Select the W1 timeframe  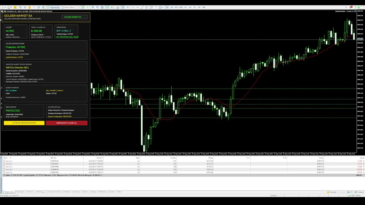point(199,7)
